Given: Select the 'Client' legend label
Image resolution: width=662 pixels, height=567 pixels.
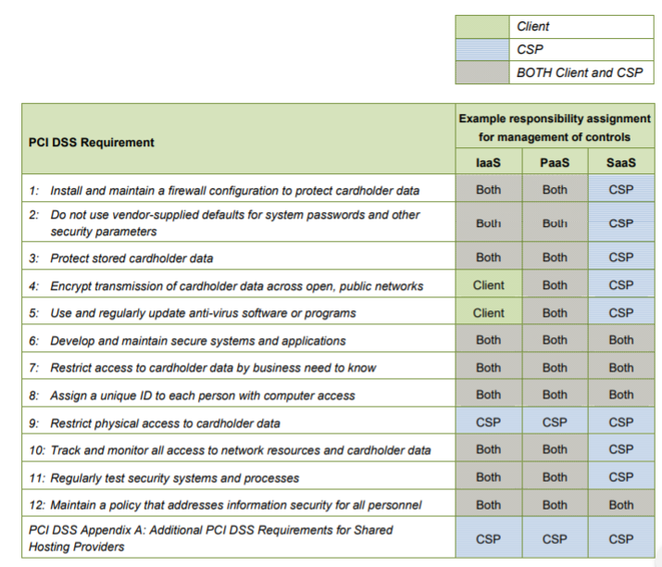Looking at the screenshot, I should coord(532,27).
